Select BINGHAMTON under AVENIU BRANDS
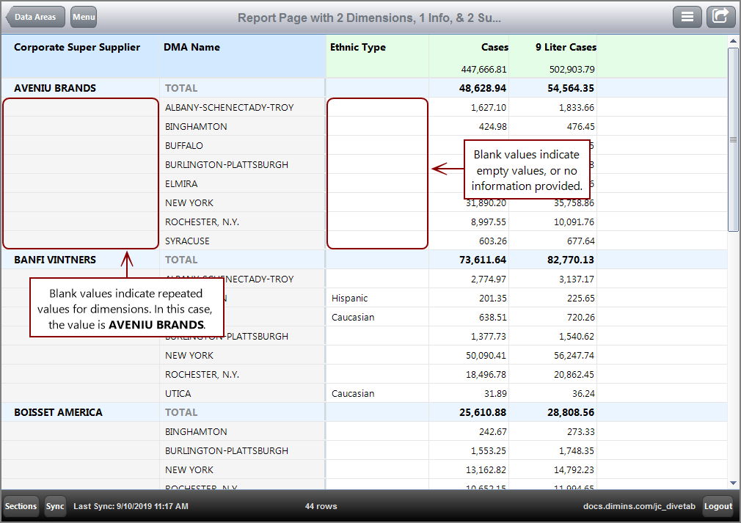Image resolution: width=741 pixels, height=523 pixels. coord(196,127)
